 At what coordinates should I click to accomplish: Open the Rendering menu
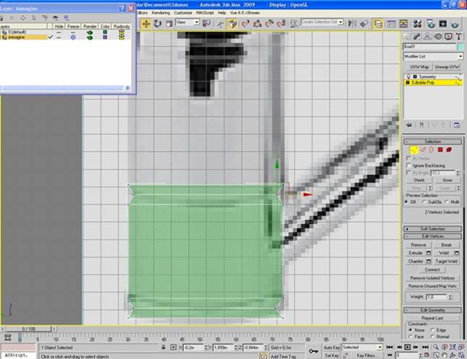coord(161,13)
